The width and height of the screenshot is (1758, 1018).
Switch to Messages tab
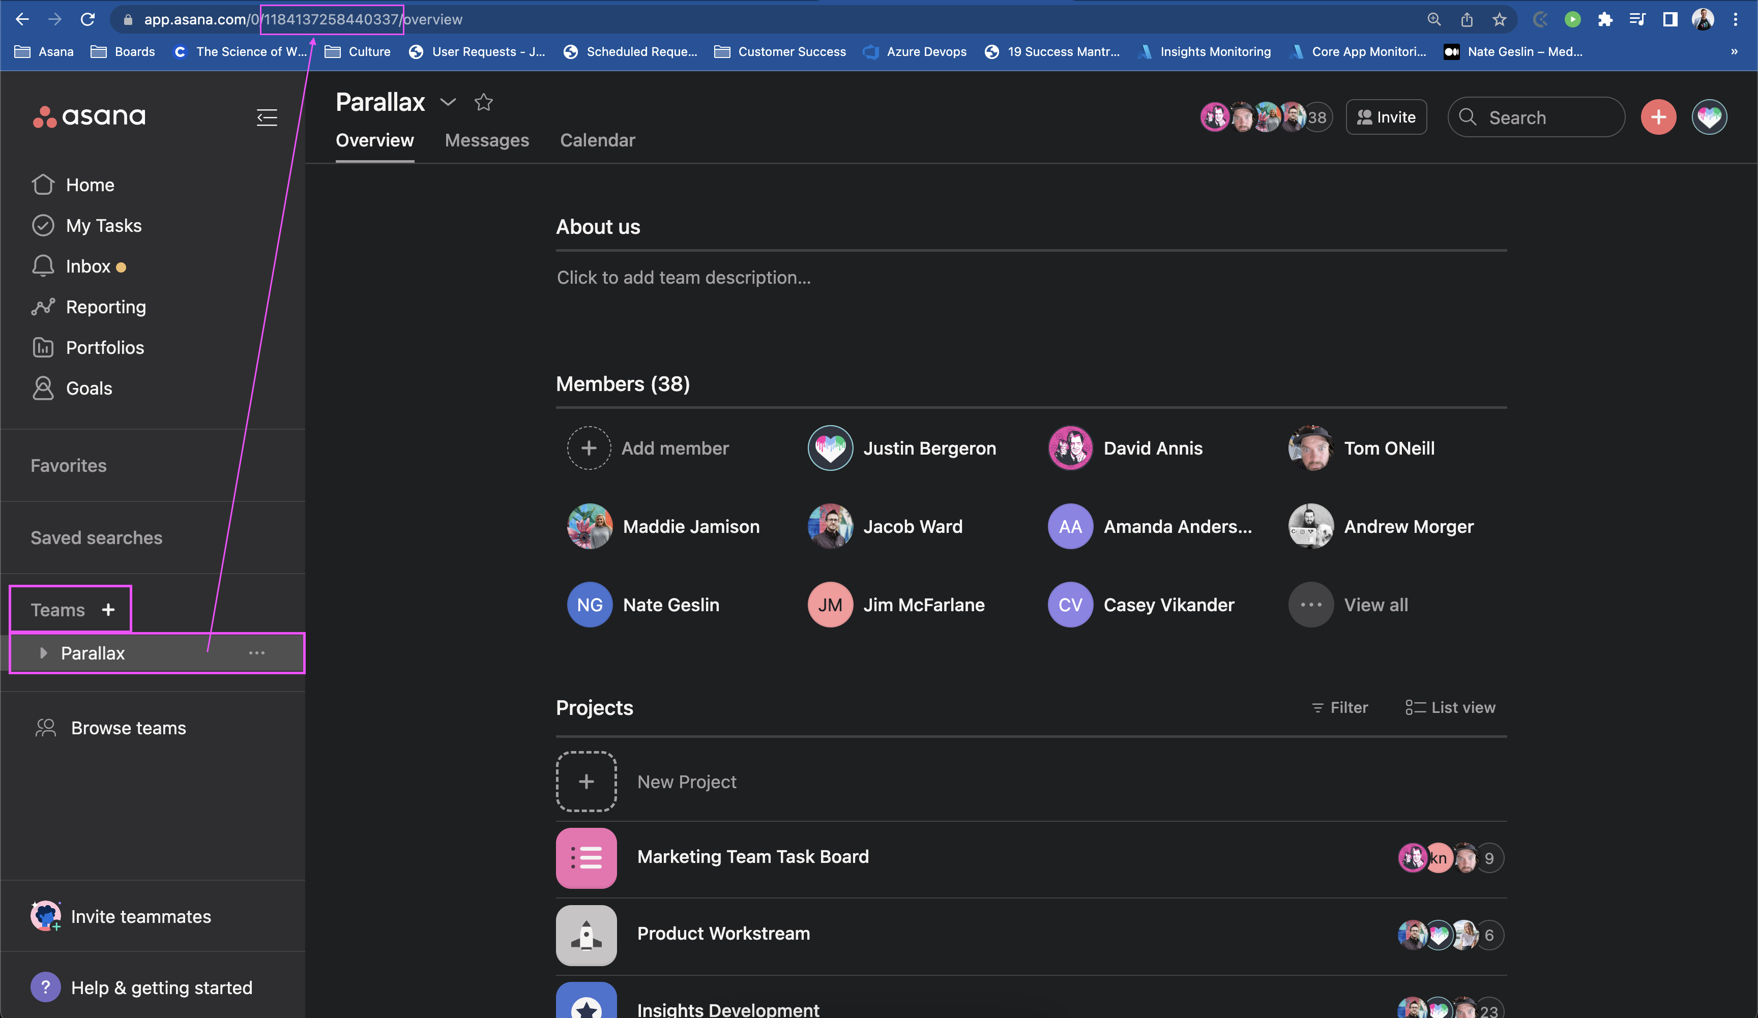[487, 140]
